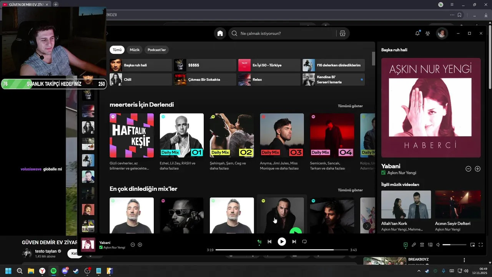Enter full screen player mode
The width and height of the screenshot is (492, 277).
[x=480, y=245]
